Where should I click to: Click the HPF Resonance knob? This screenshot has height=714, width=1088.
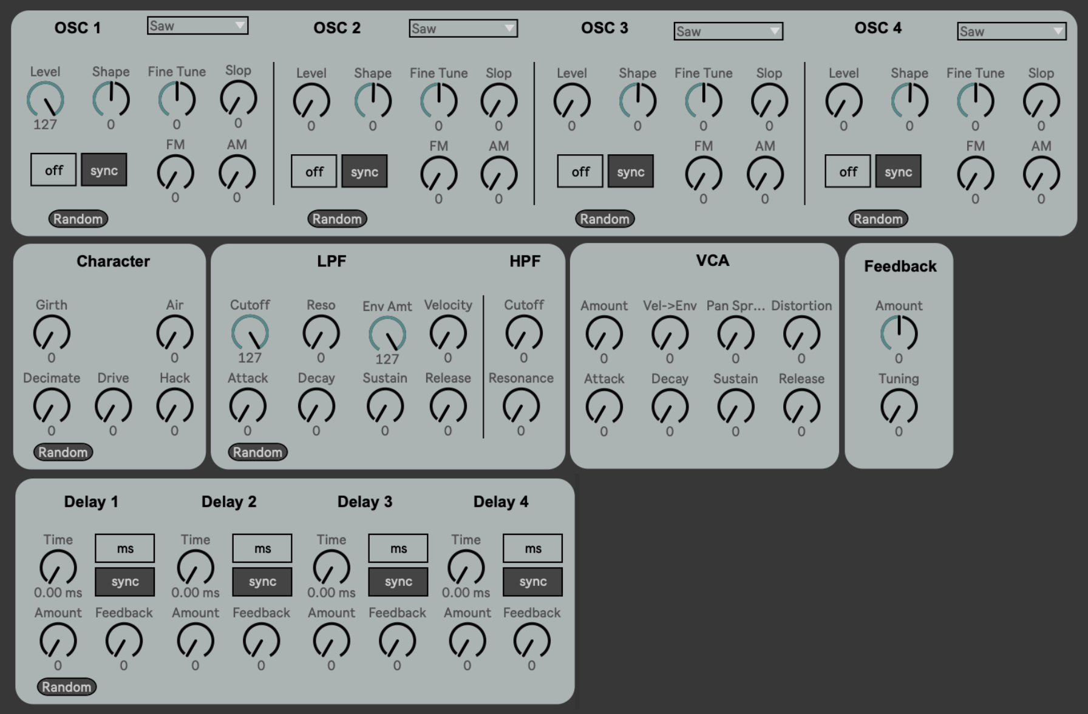click(521, 406)
